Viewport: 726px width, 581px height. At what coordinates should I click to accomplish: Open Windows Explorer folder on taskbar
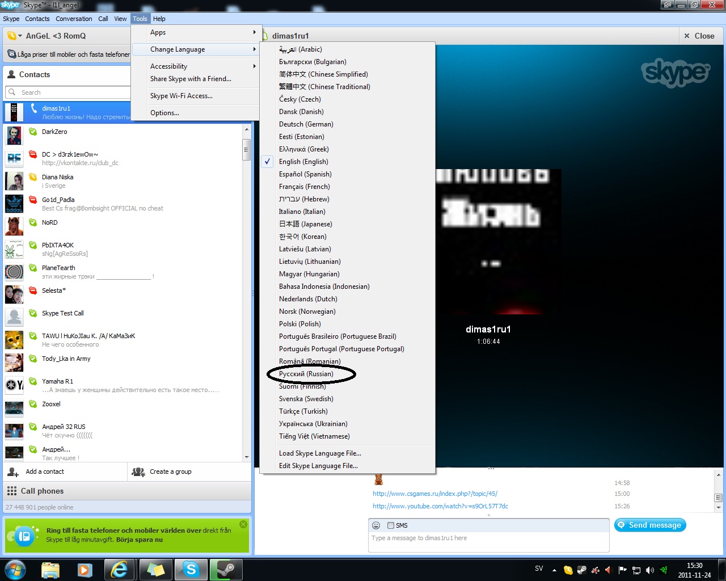coord(50,569)
